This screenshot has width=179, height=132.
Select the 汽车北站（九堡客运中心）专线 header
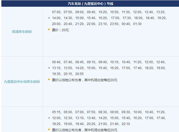(89, 4)
